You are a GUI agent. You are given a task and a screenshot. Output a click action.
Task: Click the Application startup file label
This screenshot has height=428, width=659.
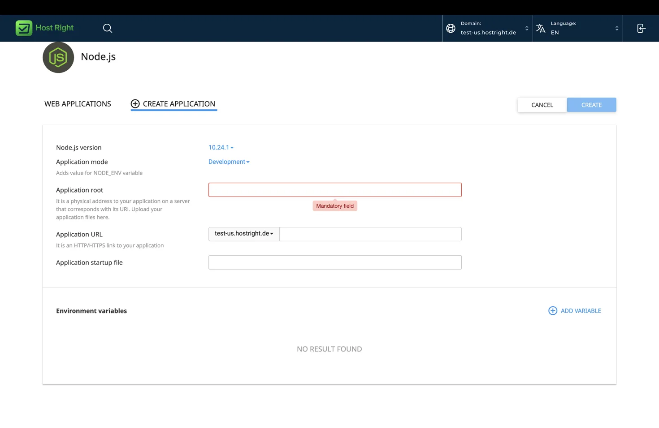click(89, 263)
